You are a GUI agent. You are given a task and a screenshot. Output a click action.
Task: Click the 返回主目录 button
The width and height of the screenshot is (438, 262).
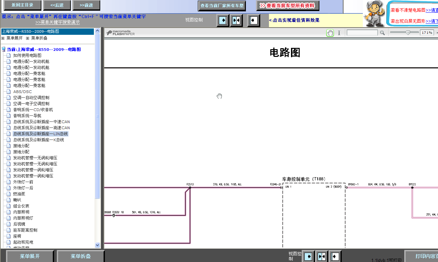[x=22, y=5]
